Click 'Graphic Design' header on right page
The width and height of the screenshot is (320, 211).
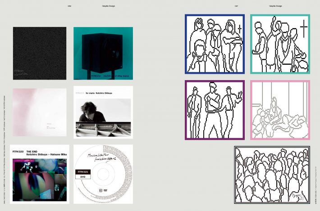coord(275,6)
